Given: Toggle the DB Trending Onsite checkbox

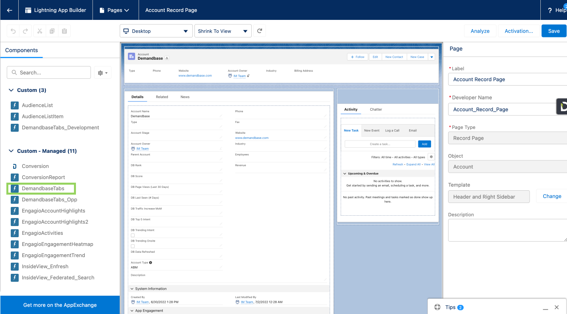Looking at the screenshot, I should pyautogui.click(x=133, y=246).
